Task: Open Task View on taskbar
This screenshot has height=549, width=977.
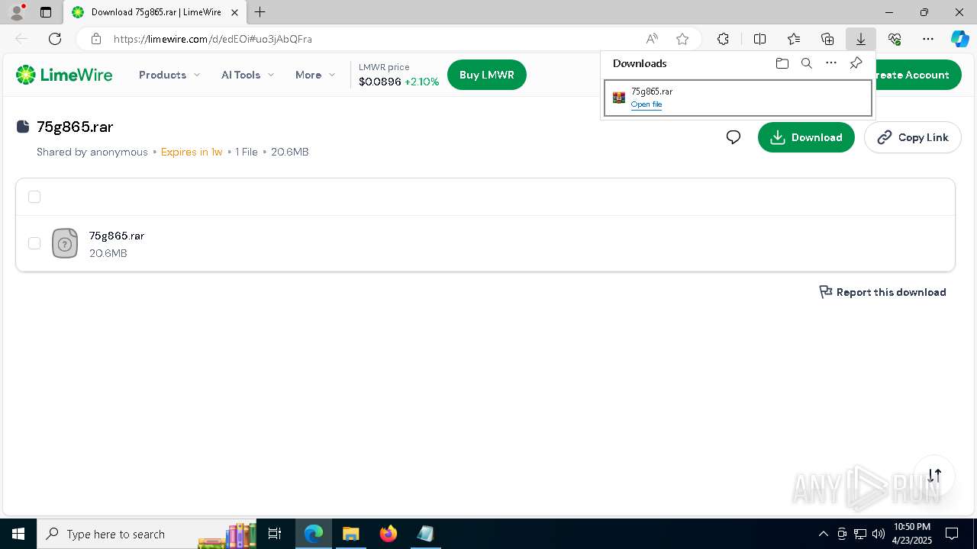Action: click(x=275, y=534)
